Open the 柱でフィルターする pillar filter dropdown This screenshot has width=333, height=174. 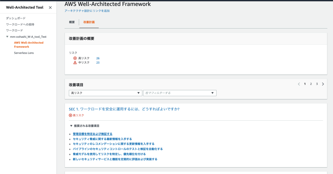point(180,93)
